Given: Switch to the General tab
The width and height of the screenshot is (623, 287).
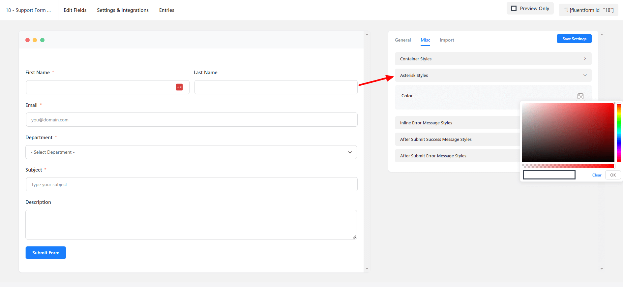Looking at the screenshot, I should pyautogui.click(x=403, y=40).
